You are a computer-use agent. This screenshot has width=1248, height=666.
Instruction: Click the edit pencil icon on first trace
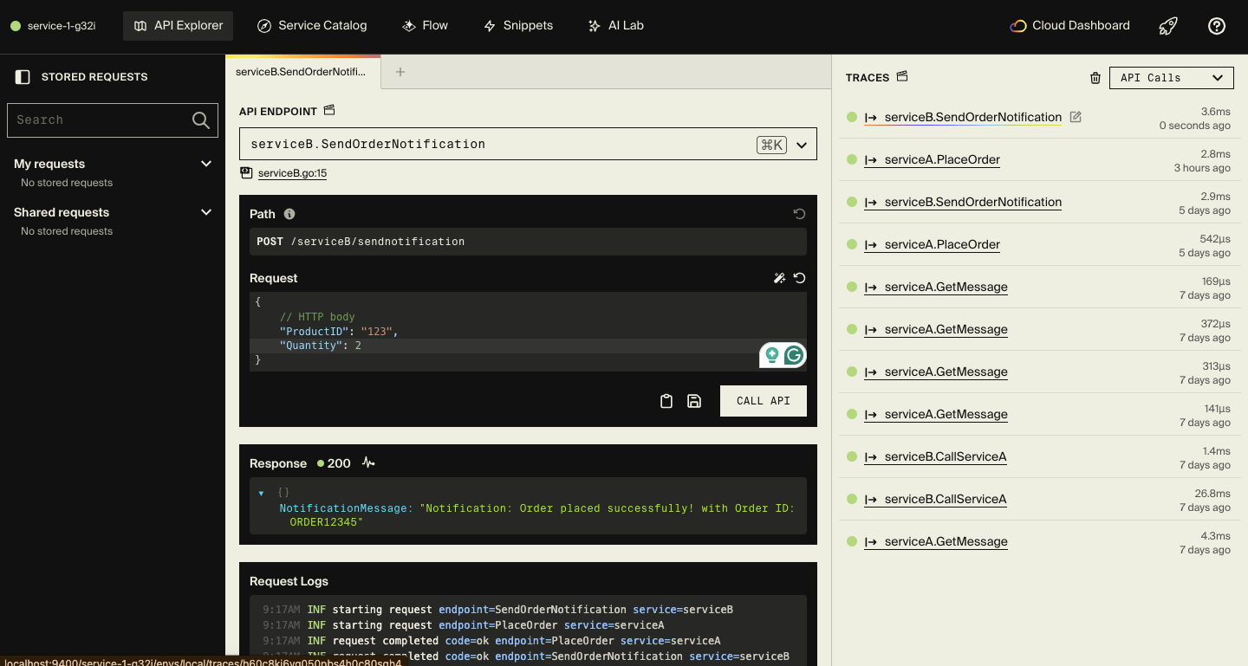pyautogui.click(x=1076, y=117)
